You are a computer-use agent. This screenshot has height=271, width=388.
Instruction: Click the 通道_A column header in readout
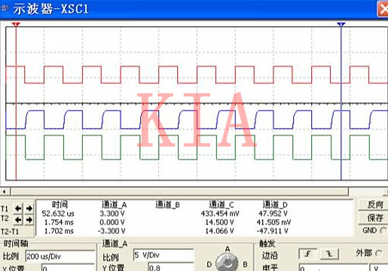[115, 205]
